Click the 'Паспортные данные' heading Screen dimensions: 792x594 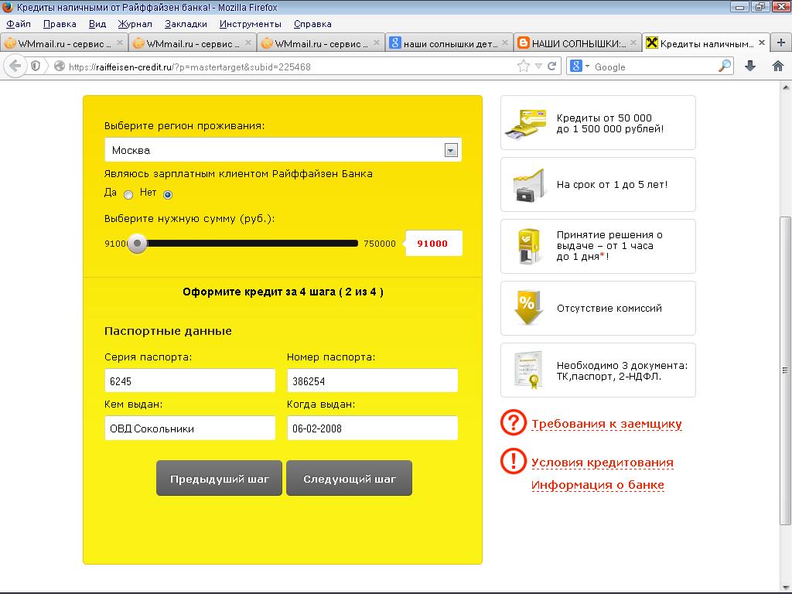pyautogui.click(x=168, y=331)
